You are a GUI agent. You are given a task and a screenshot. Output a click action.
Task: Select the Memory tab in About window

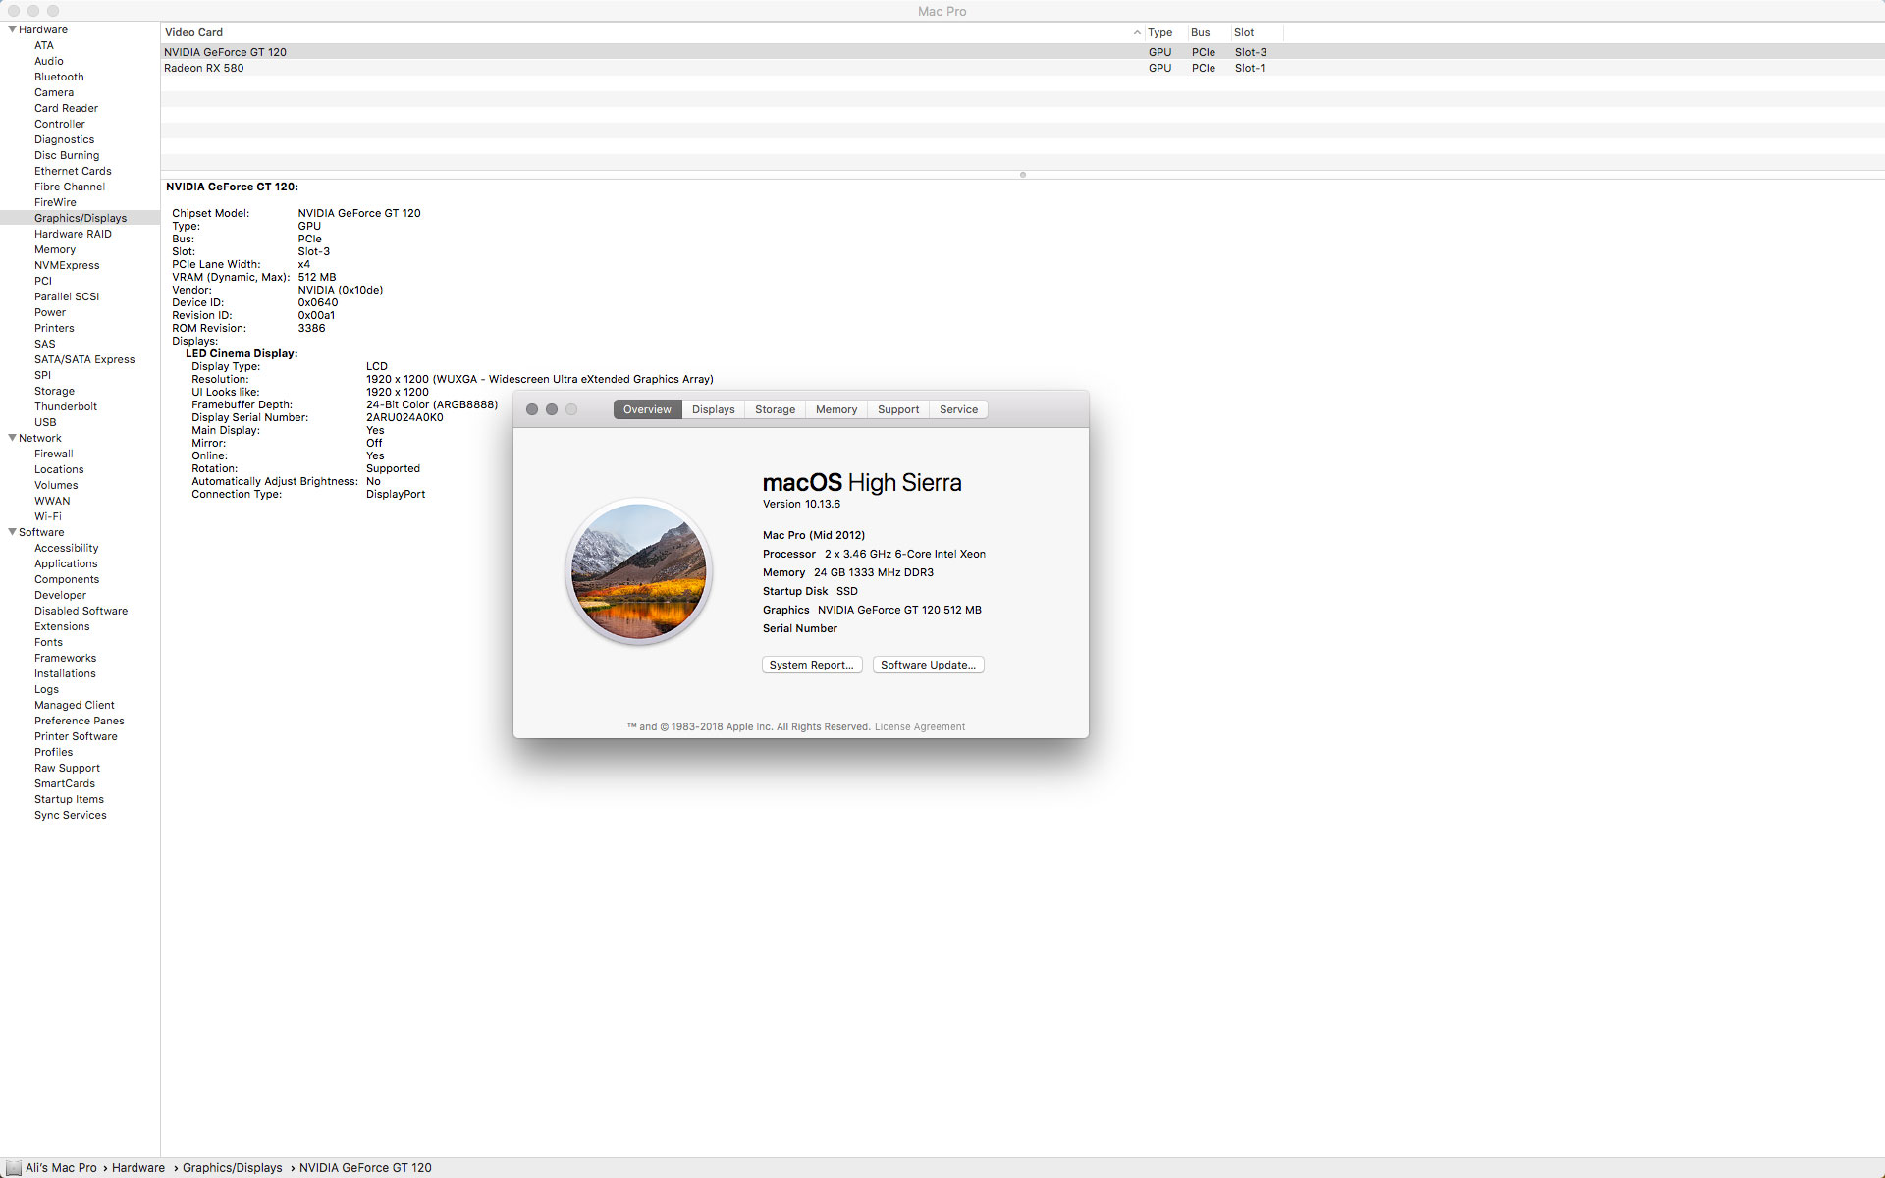click(835, 409)
